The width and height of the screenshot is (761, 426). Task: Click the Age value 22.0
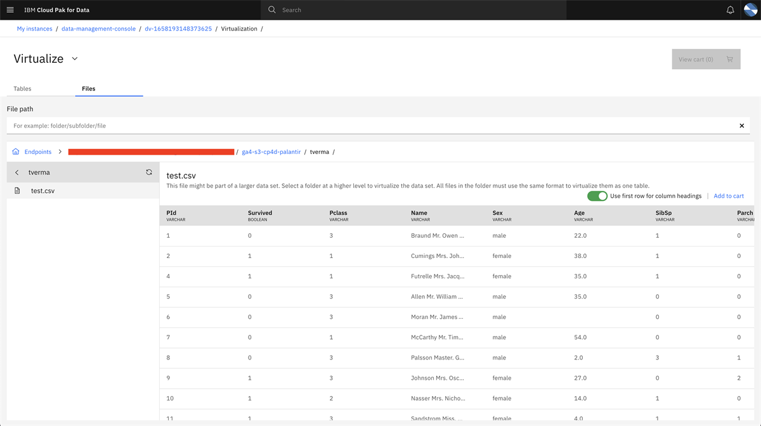pos(580,236)
